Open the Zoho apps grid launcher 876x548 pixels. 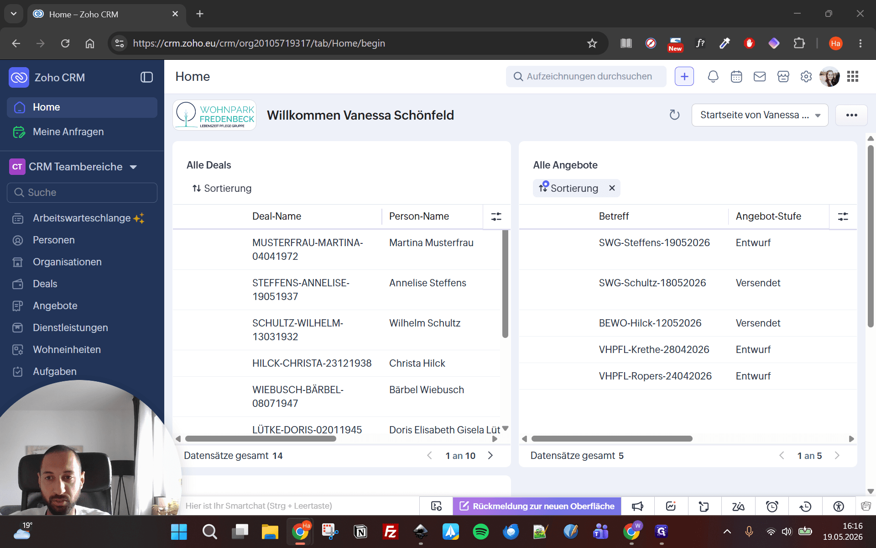tap(853, 77)
